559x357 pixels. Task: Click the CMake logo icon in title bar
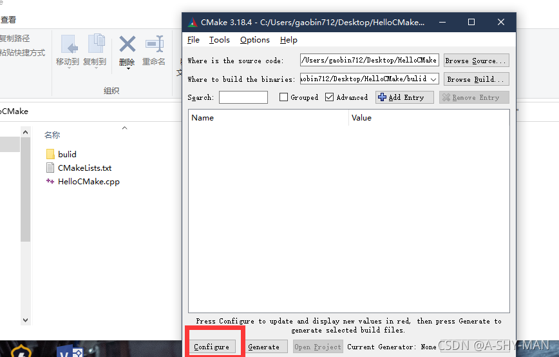pyautogui.click(x=193, y=22)
